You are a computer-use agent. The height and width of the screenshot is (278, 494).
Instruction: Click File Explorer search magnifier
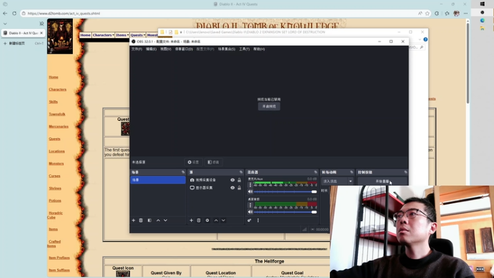click(422, 48)
